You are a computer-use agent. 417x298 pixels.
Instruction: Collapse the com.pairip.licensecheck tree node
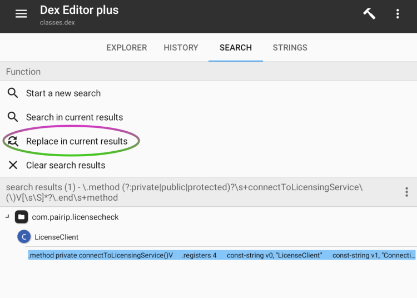[7, 217]
